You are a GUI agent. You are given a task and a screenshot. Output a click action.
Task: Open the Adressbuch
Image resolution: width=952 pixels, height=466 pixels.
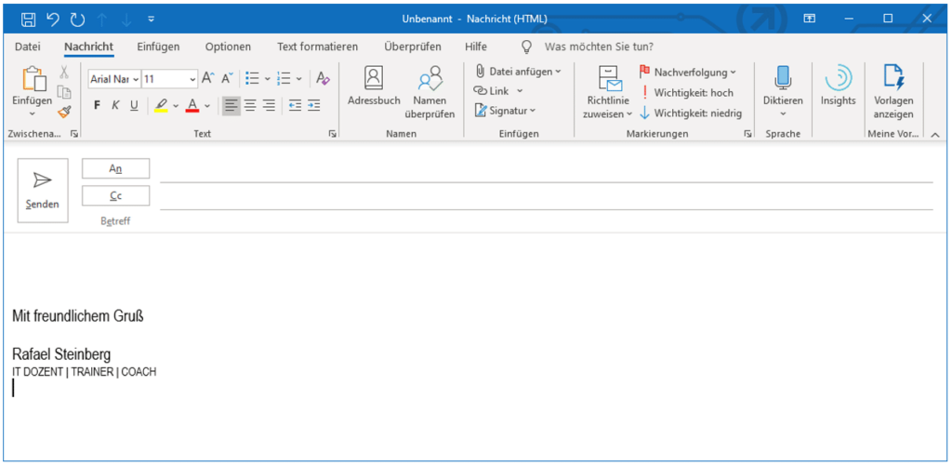point(374,87)
